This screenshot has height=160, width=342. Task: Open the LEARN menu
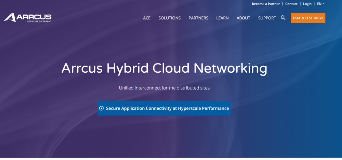[x=223, y=18]
